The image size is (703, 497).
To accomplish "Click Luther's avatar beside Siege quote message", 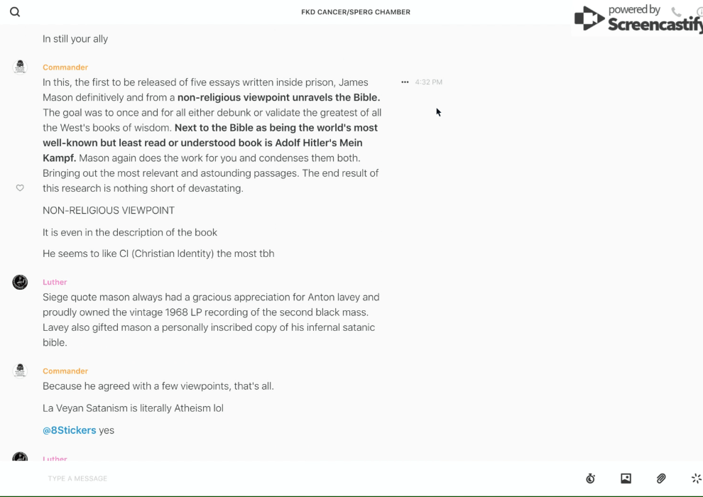I will coord(20,283).
